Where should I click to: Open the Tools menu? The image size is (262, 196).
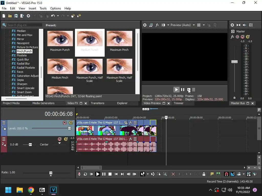43,8
